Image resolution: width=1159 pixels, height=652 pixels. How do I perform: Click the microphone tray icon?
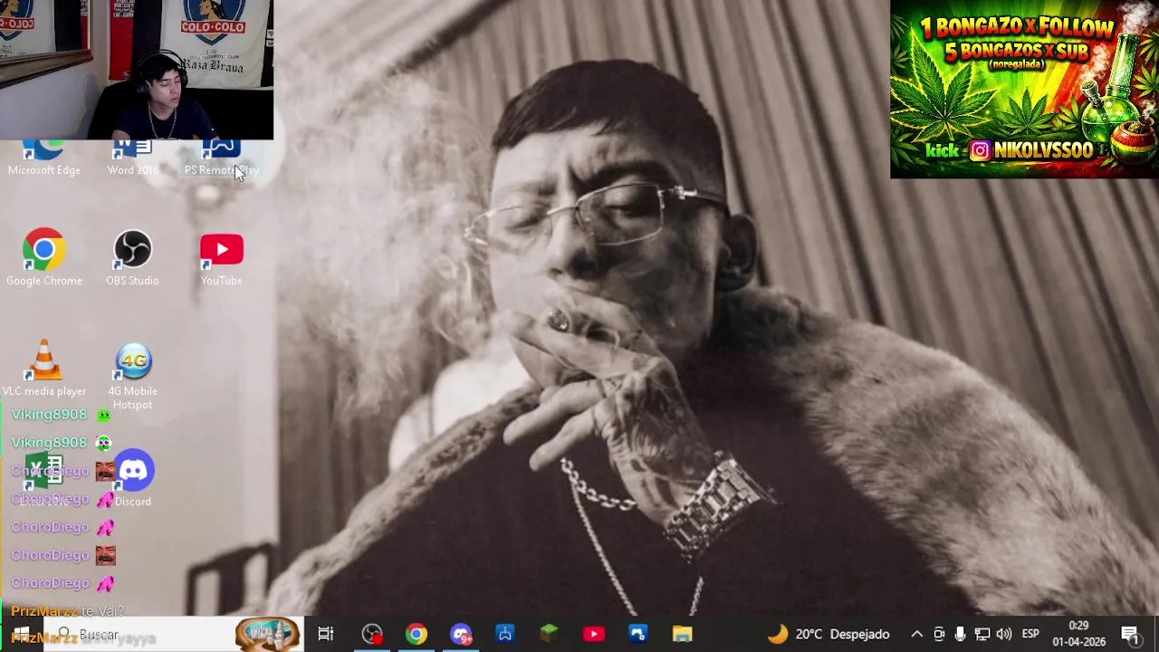pyautogui.click(x=960, y=634)
